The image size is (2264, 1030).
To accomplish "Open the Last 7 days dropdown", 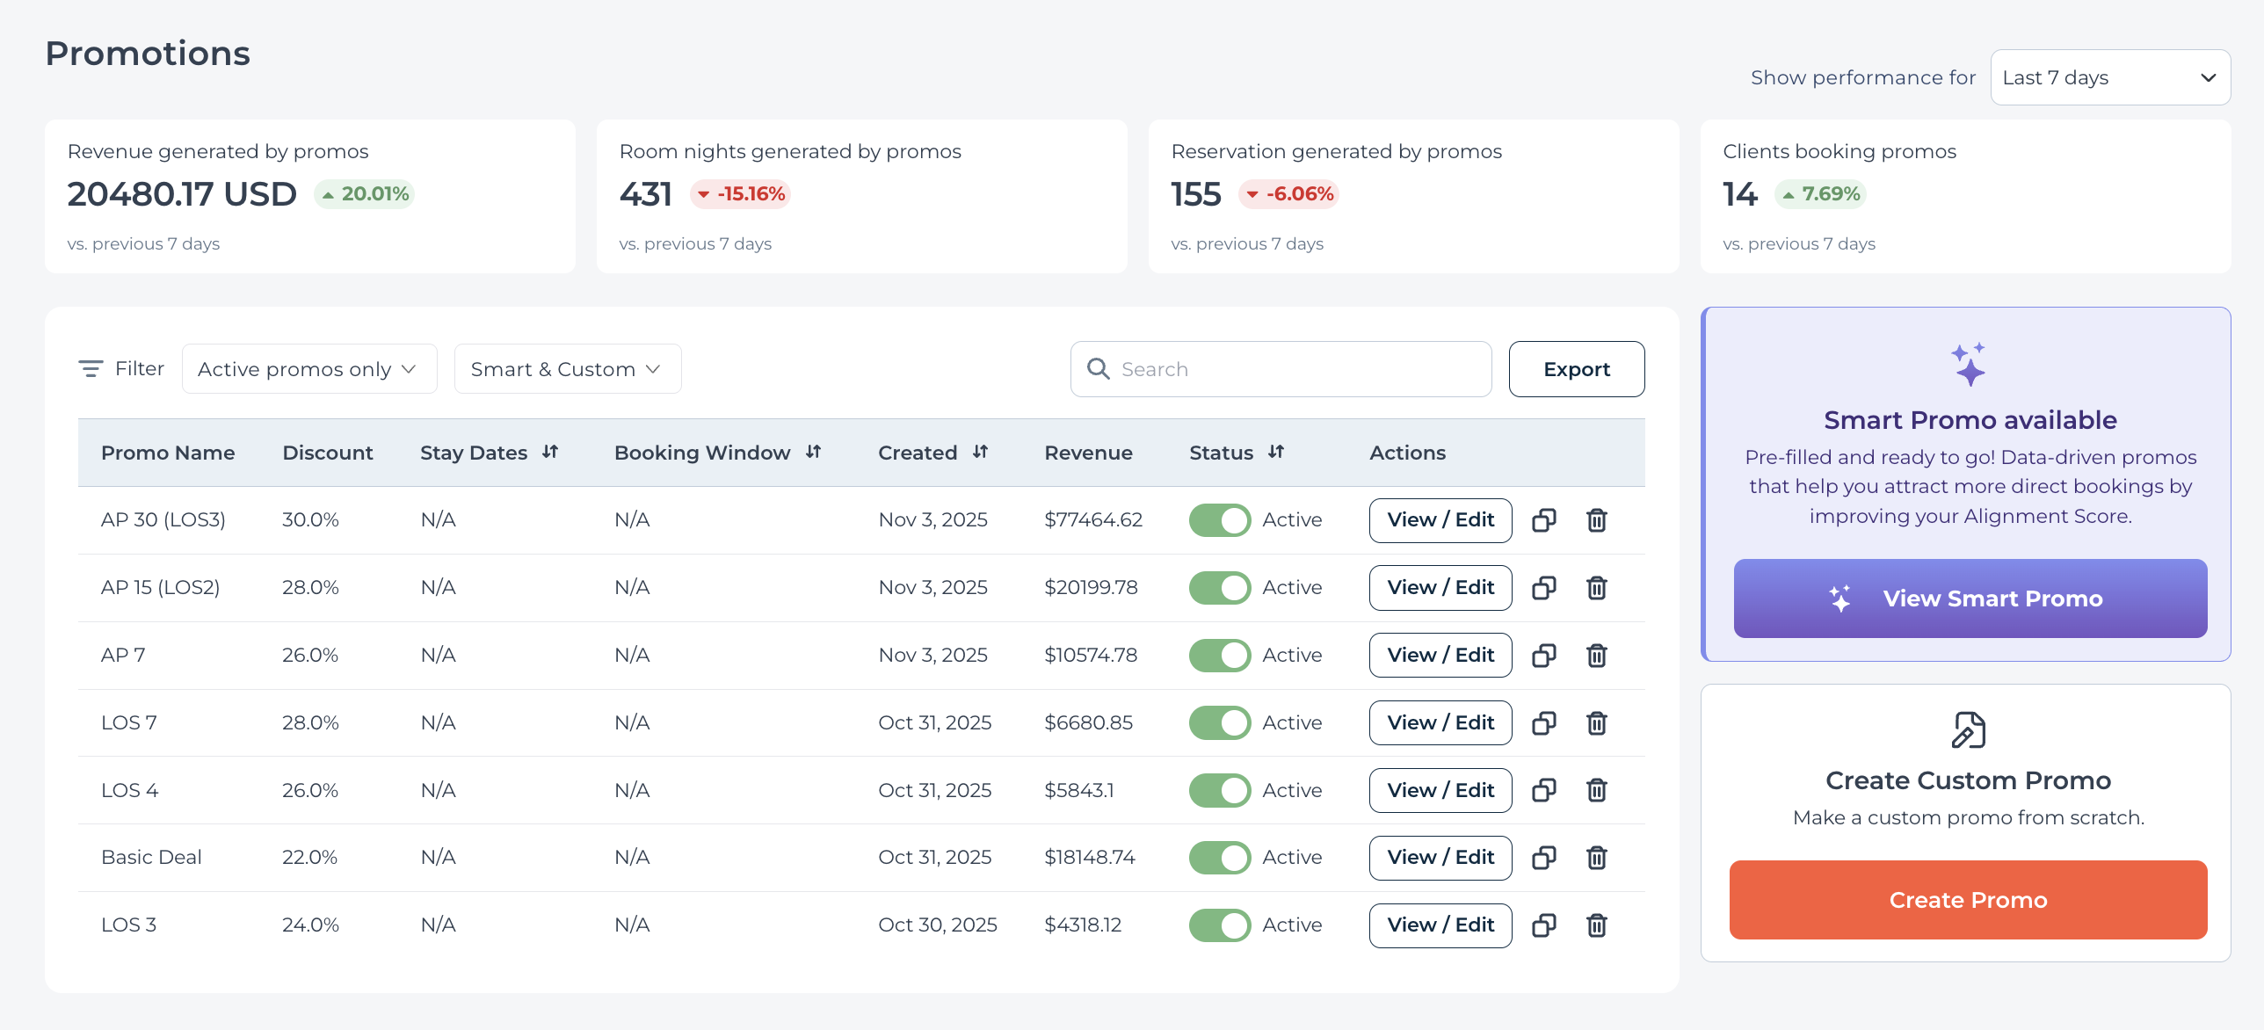I will (x=2109, y=77).
